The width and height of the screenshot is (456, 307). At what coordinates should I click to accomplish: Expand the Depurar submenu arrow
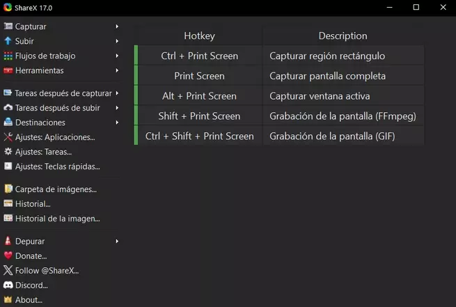[117, 241]
